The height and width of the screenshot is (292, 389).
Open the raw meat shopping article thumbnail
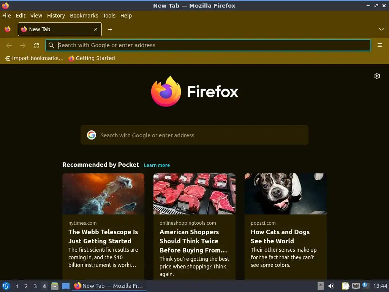point(194,194)
